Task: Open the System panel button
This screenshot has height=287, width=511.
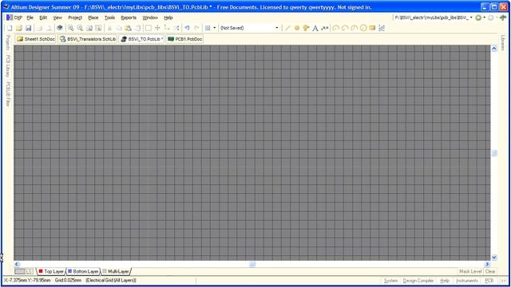Action: (x=390, y=281)
